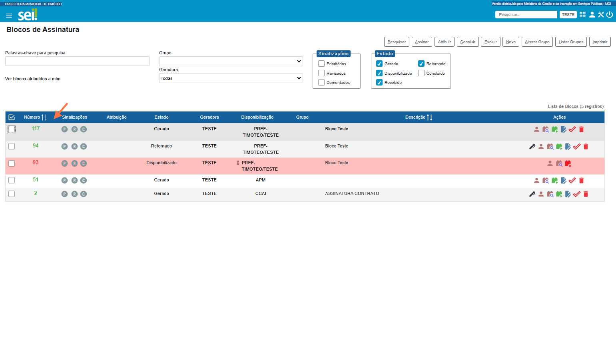
Task: Open block number 117 link
Action: tap(36, 129)
